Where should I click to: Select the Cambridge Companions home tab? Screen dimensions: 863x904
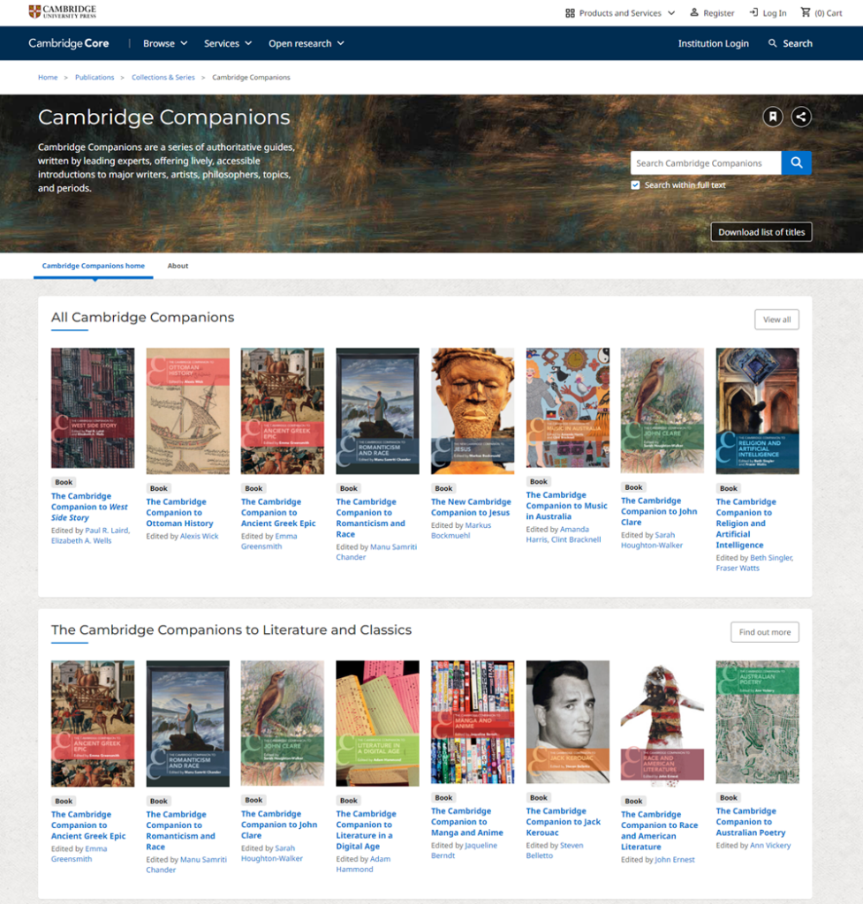coord(94,266)
